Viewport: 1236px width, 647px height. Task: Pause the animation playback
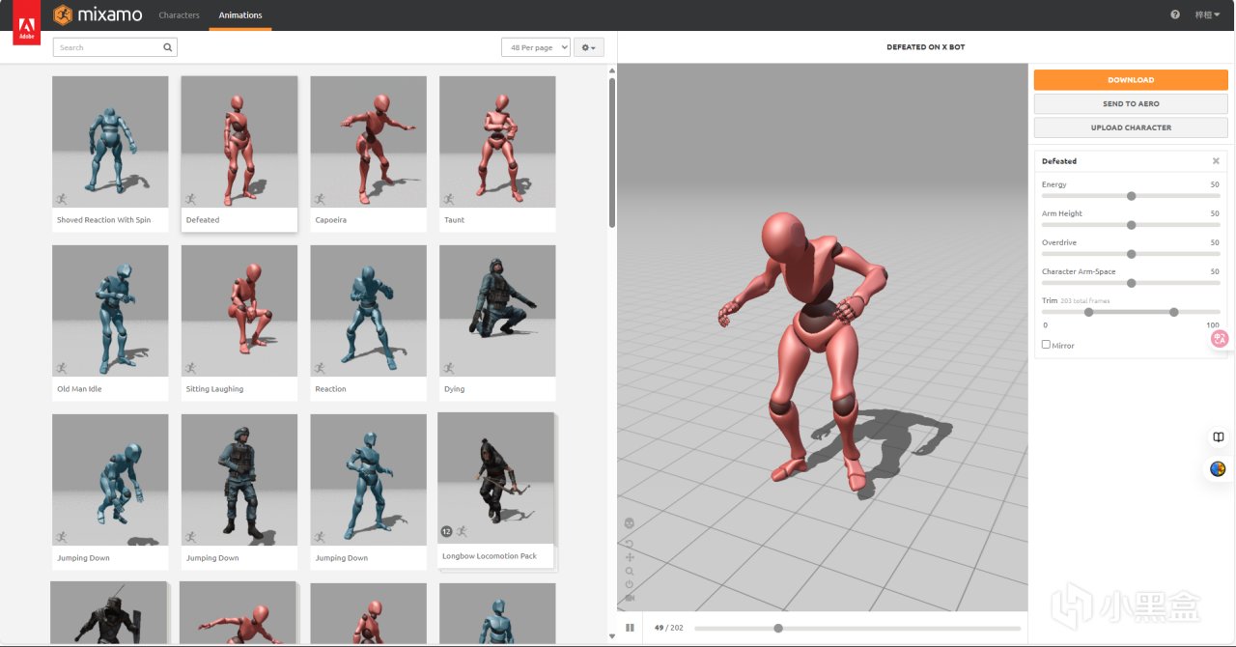coord(630,628)
